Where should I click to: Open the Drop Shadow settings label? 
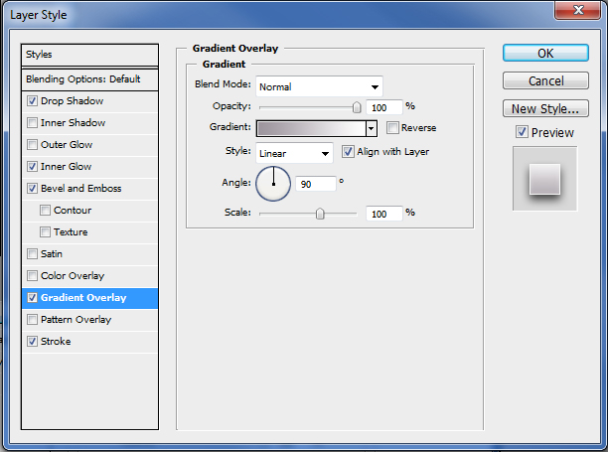click(73, 101)
